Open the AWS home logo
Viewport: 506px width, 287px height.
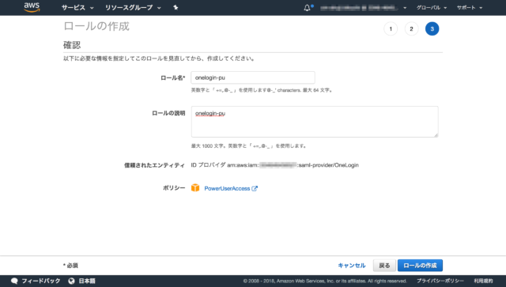click(x=32, y=7)
